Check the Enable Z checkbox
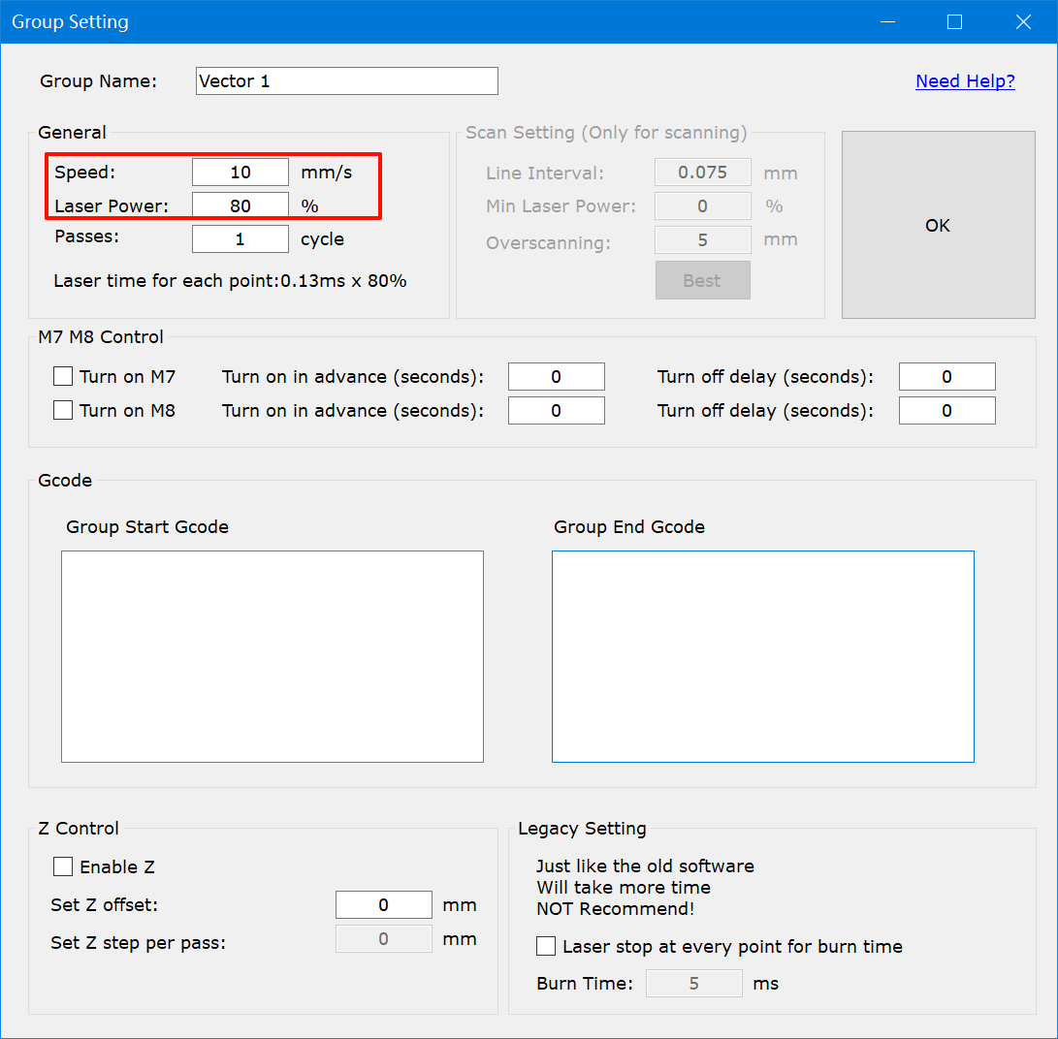This screenshot has width=1058, height=1039. pyautogui.click(x=63, y=866)
